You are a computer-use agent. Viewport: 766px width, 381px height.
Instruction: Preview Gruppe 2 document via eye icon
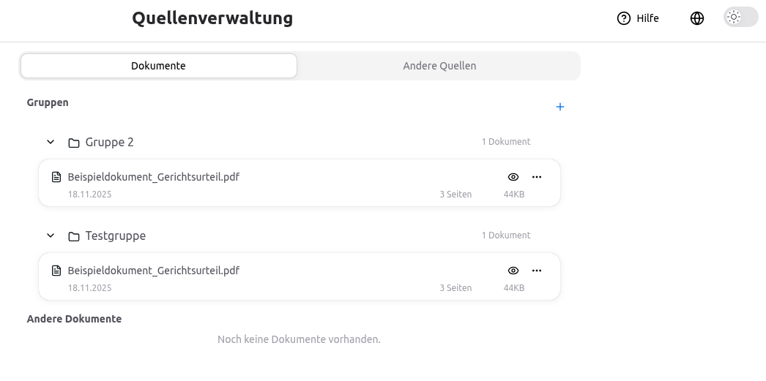(x=513, y=177)
